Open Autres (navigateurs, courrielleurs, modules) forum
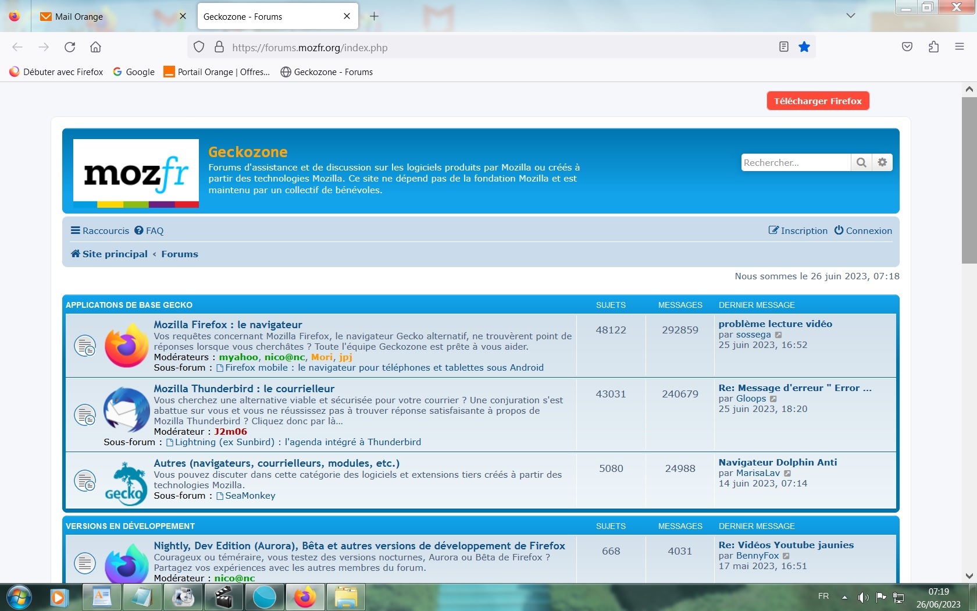Image resolution: width=977 pixels, height=611 pixels. pyautogui.click(x=277, y=463)
